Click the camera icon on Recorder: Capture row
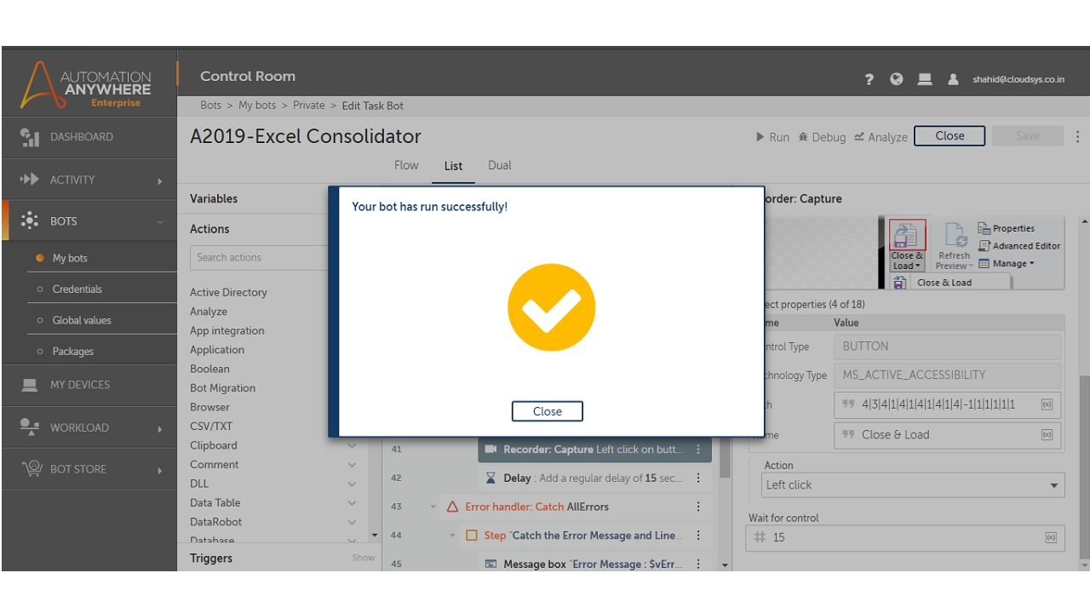This screenshot has width=1090, height=613. [x=490, y=450]
